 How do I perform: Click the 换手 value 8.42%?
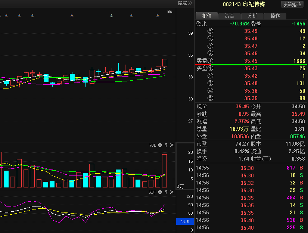[242, 151]
